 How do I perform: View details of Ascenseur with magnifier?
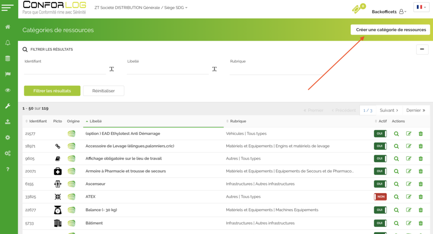[396, 184]
